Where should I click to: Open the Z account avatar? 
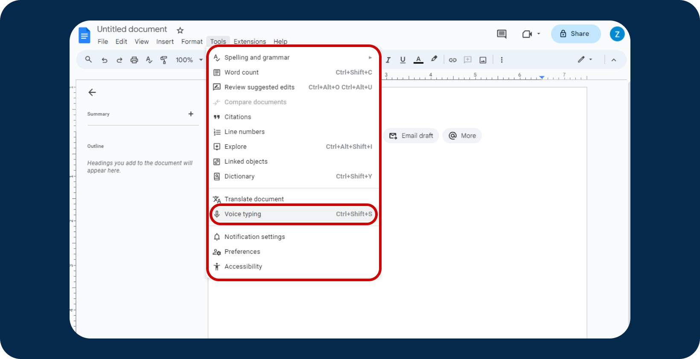pyautogui.click(x=617, y=34)
